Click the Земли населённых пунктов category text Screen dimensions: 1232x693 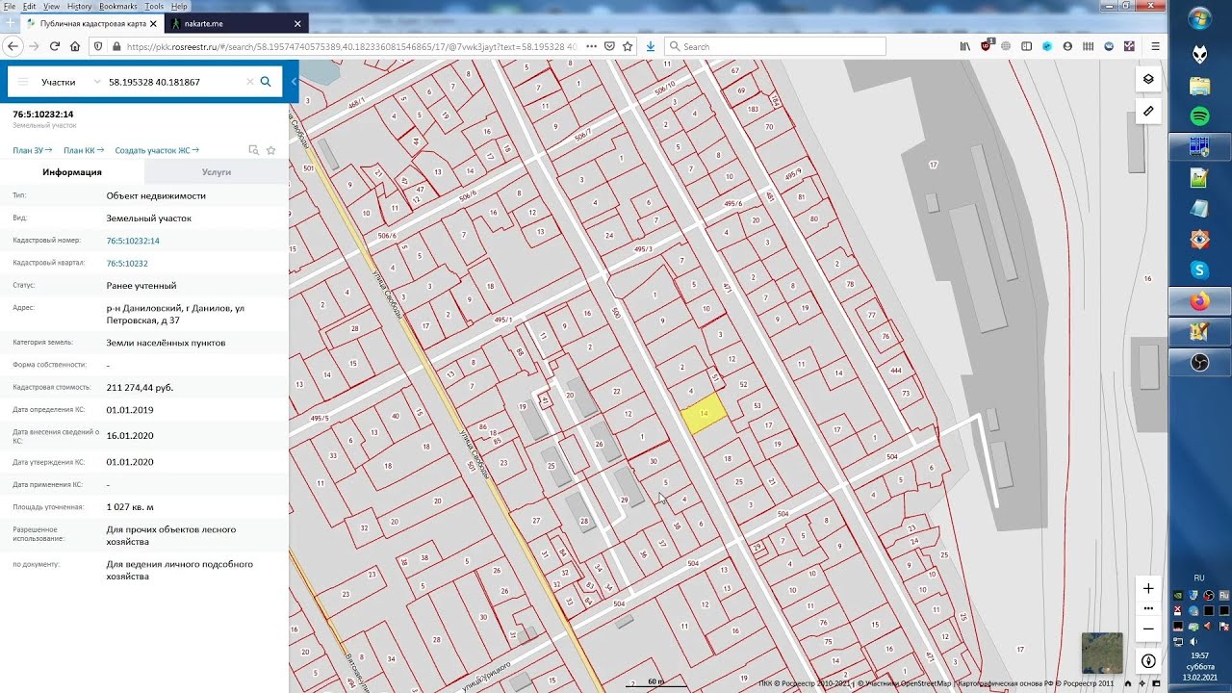click(167, 343)
